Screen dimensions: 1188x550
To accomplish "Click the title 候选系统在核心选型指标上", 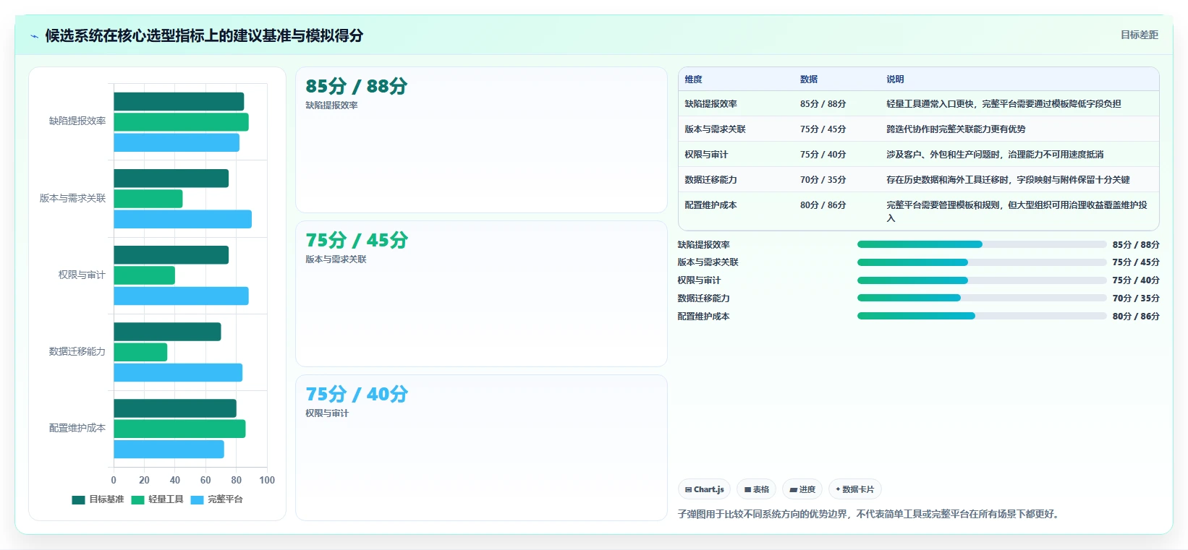I will 204,35.
